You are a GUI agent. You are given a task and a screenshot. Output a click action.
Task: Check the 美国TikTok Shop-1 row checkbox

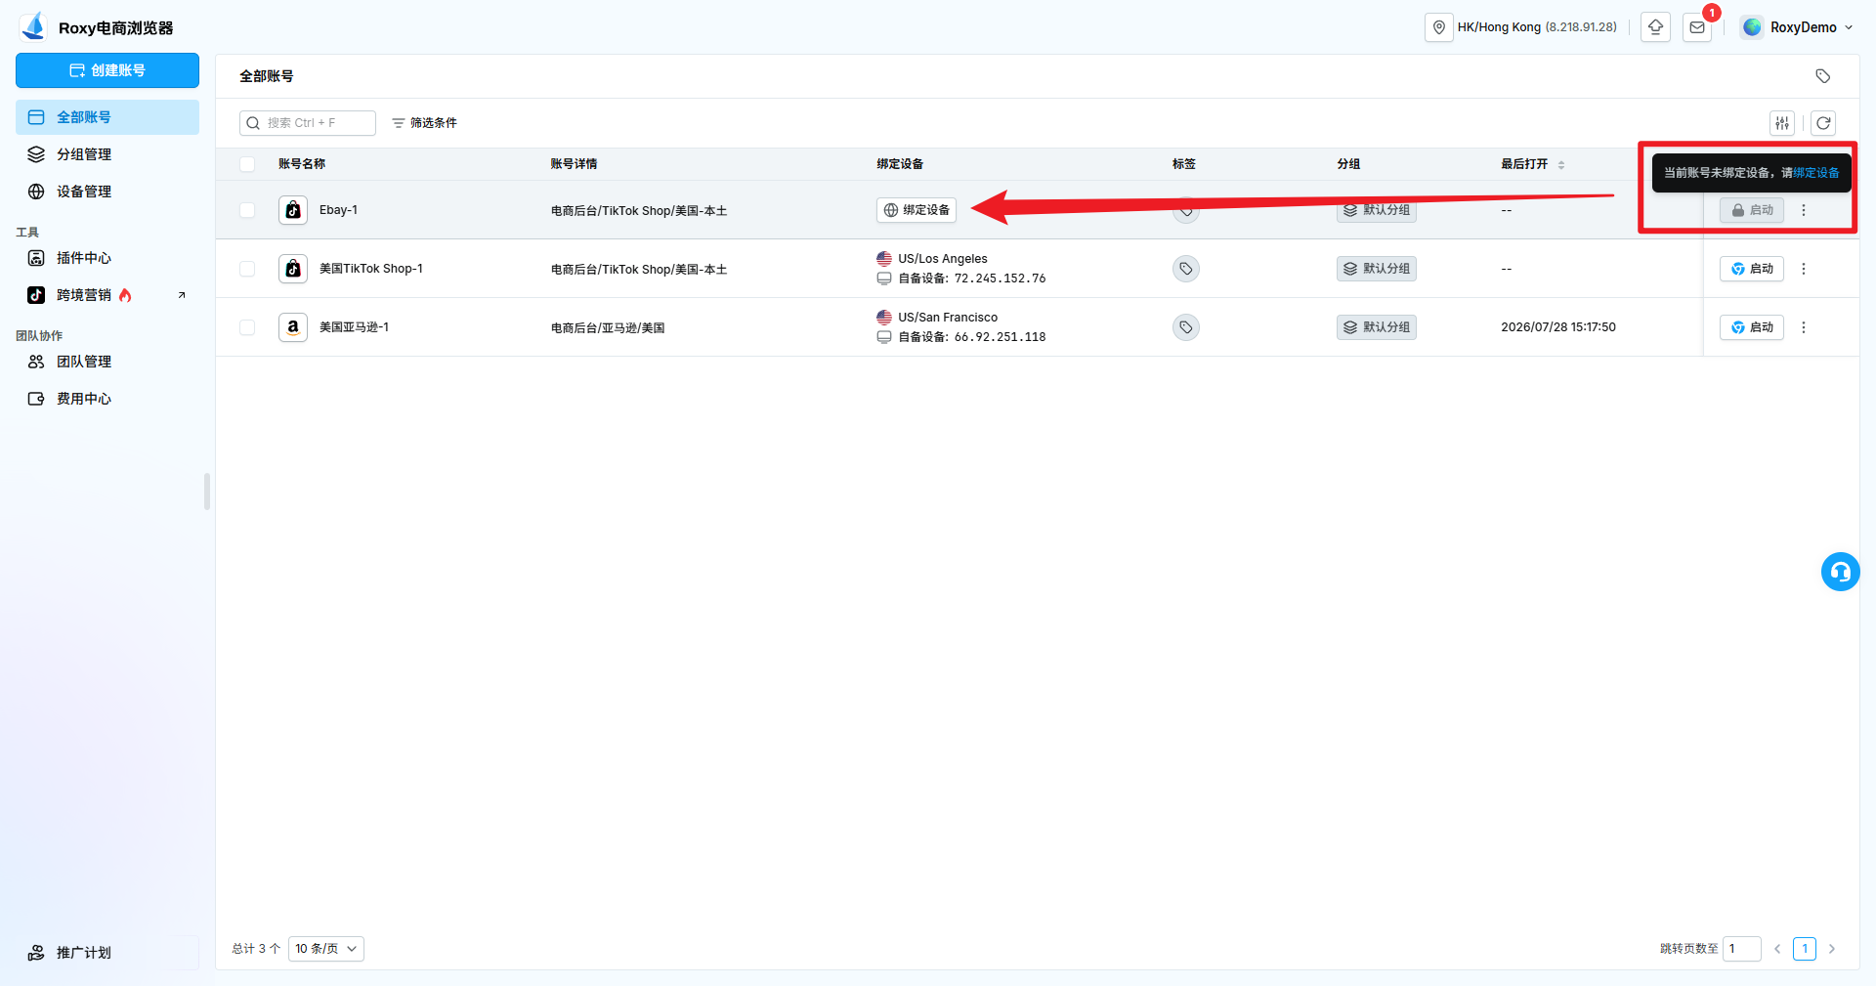pos(247,269)
